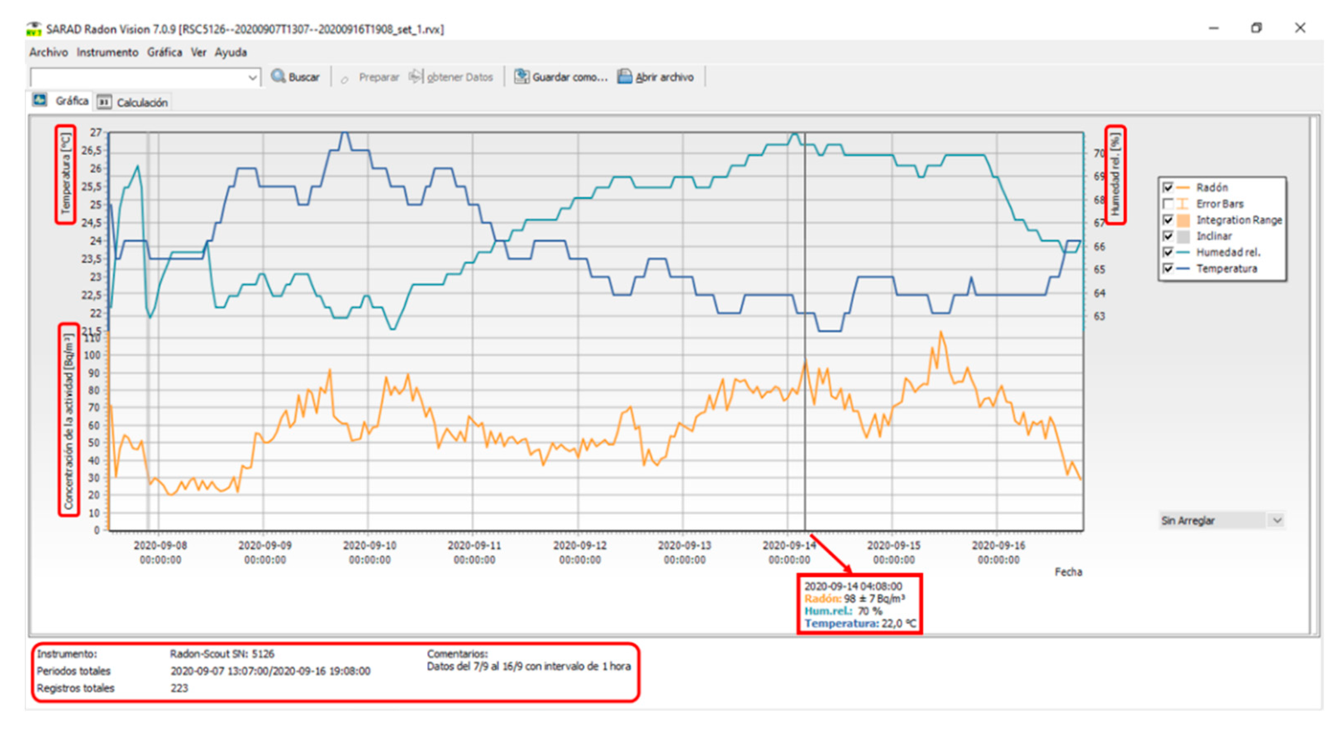Viewport: 1342px width, 729px height.
Task: Click the Gráfica tab chart icon
Action: point(40,100)
